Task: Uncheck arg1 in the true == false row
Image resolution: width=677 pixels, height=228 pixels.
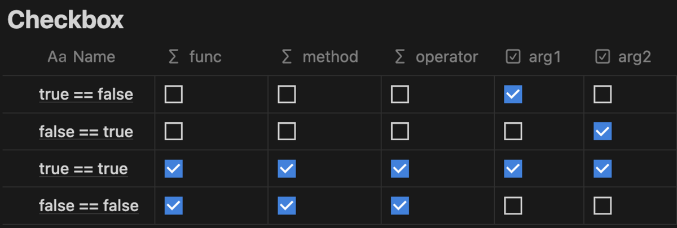Action: tap(513, 95)
